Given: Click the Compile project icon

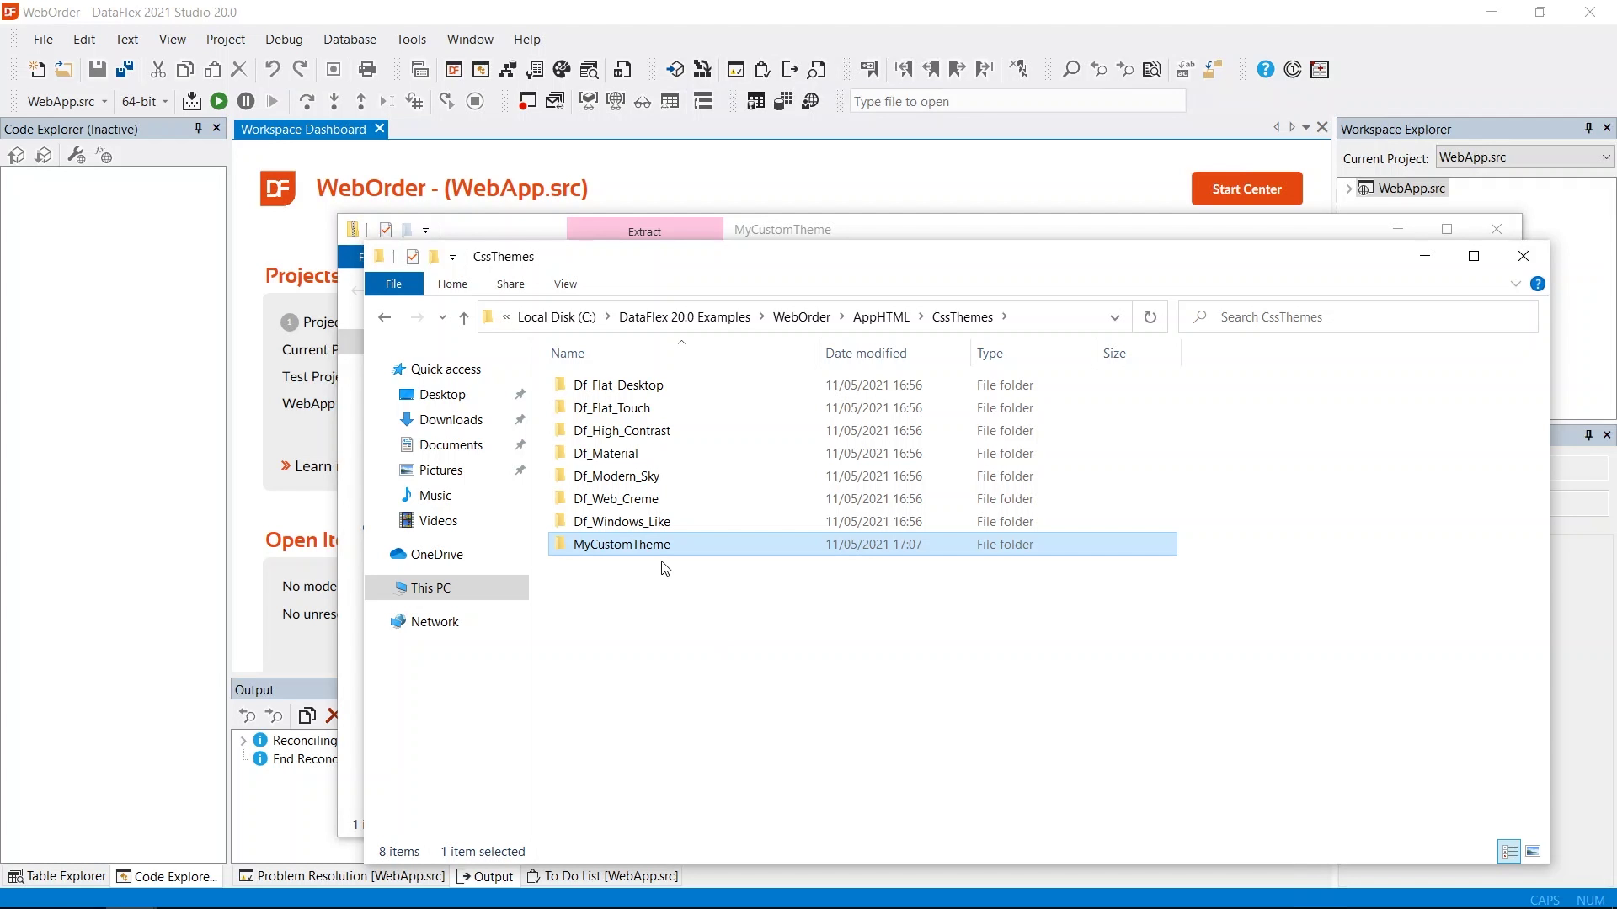Looking at the screenshot, I should (x=191, y=102).
